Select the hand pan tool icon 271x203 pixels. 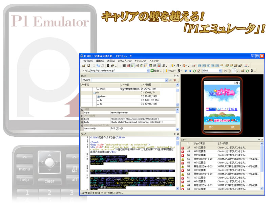225,71
